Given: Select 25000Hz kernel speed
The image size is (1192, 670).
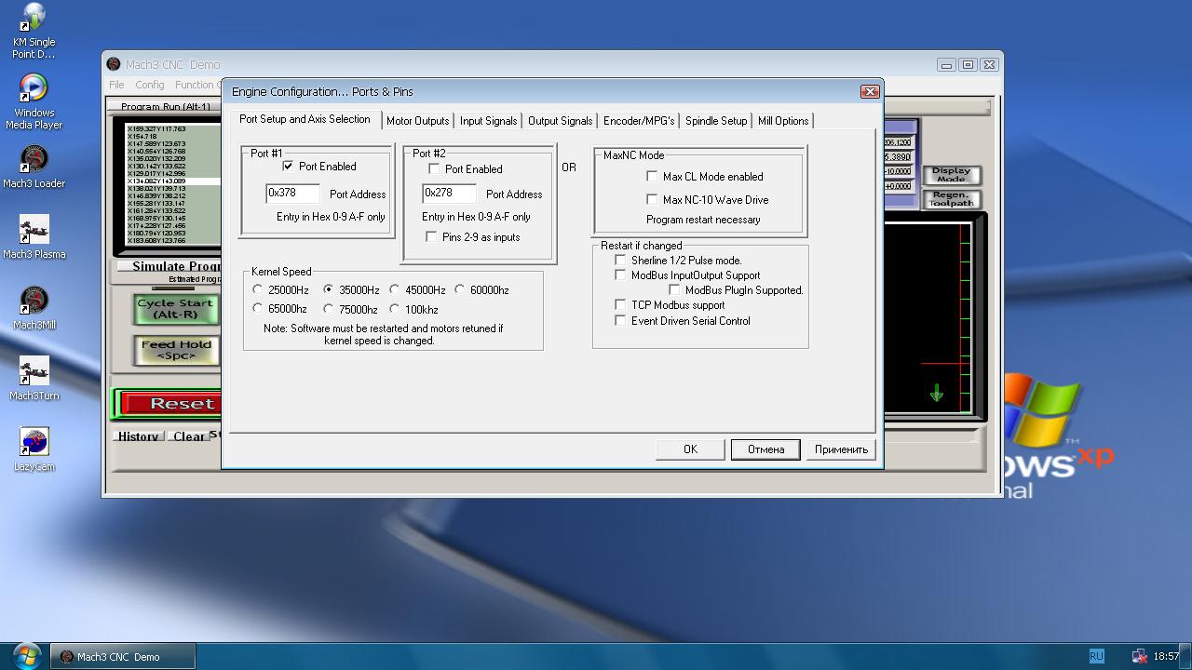Looking at the screenshot, I should (258, 290).
